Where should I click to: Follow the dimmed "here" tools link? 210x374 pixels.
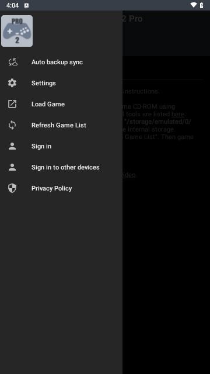coord(178,114)
